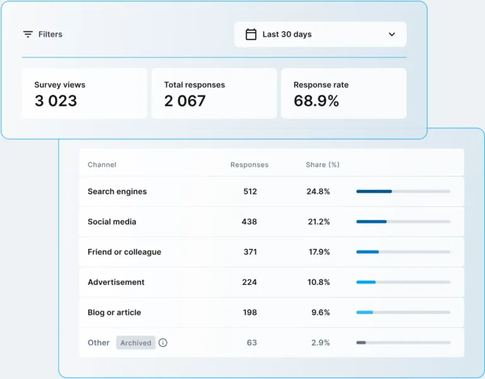Select the Other channel label
Screen dimensions: 485x379
pos(99,342)
